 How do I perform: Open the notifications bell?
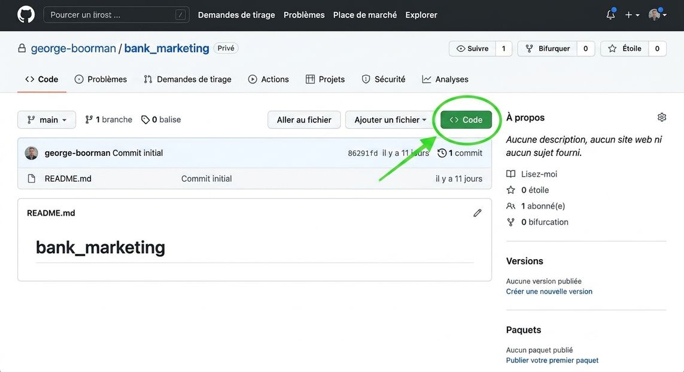click(611, 14)
